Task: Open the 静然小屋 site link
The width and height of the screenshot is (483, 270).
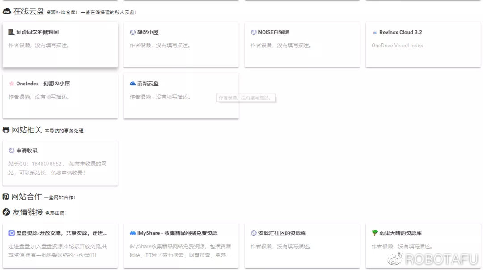Action: point(148,32)
